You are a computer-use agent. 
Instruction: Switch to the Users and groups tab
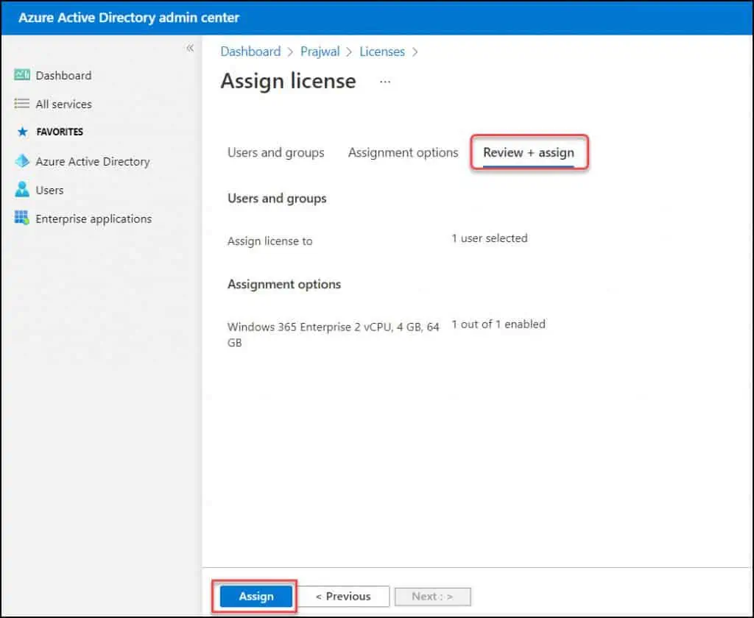(x=276, y=153)
